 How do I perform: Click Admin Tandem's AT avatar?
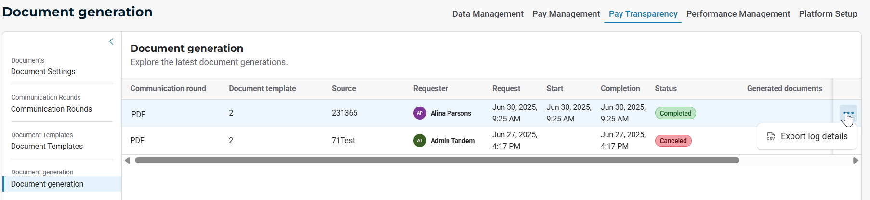[420, 141]
